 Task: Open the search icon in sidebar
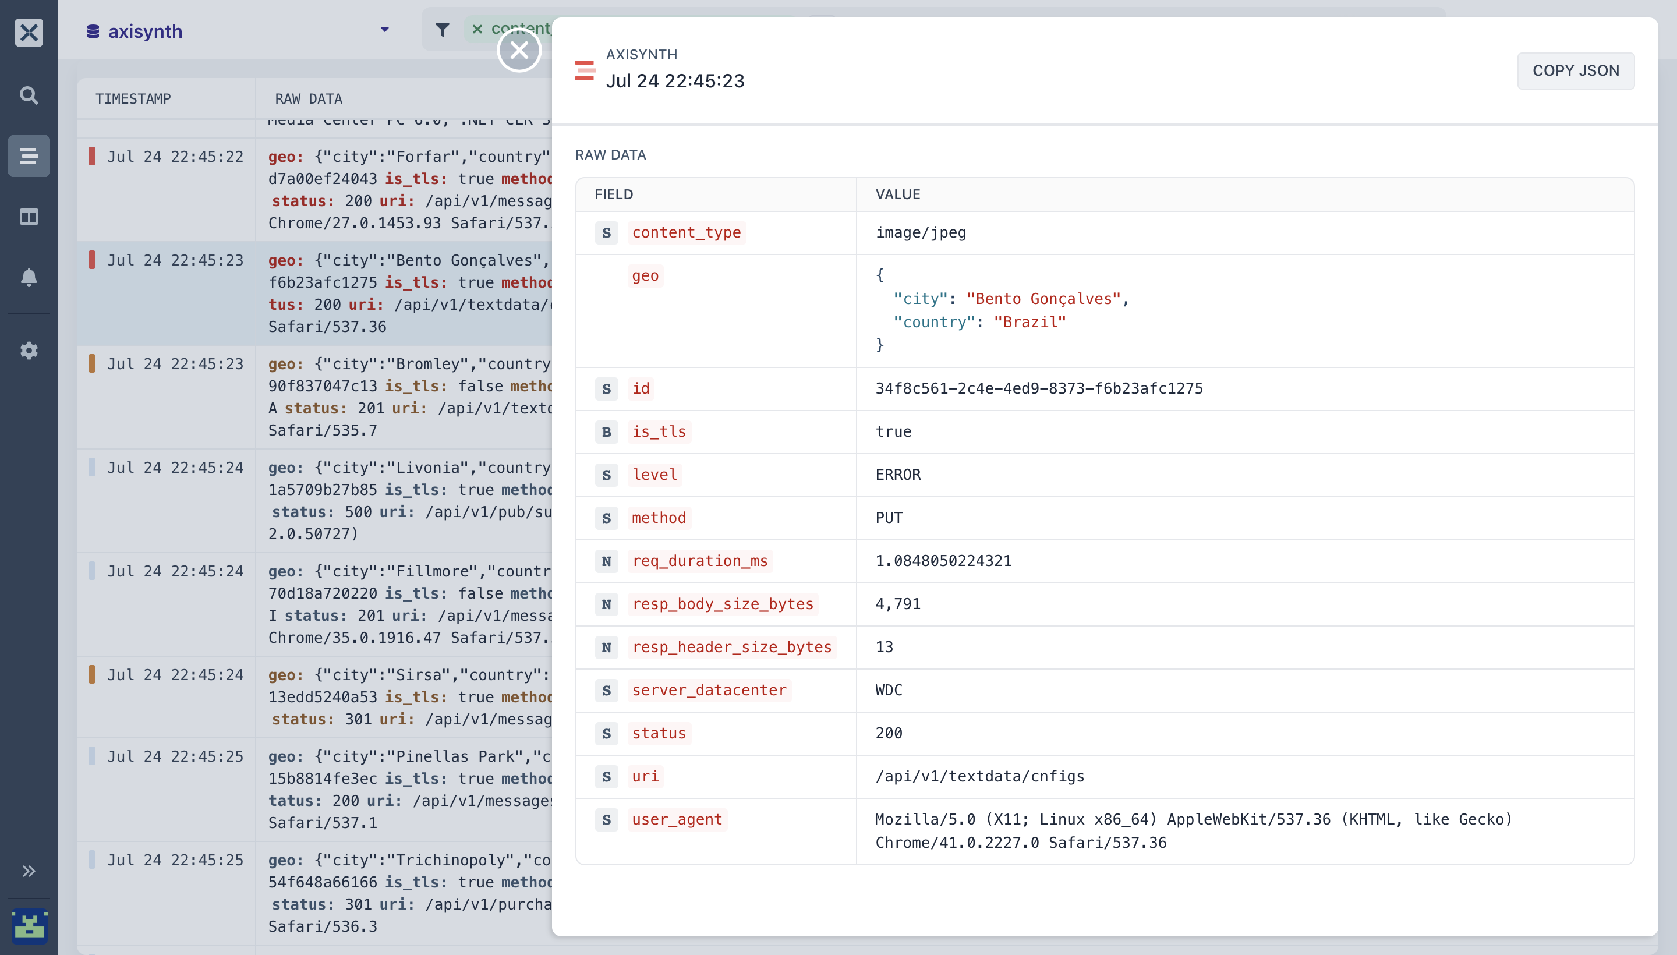(x=29, y=95)
